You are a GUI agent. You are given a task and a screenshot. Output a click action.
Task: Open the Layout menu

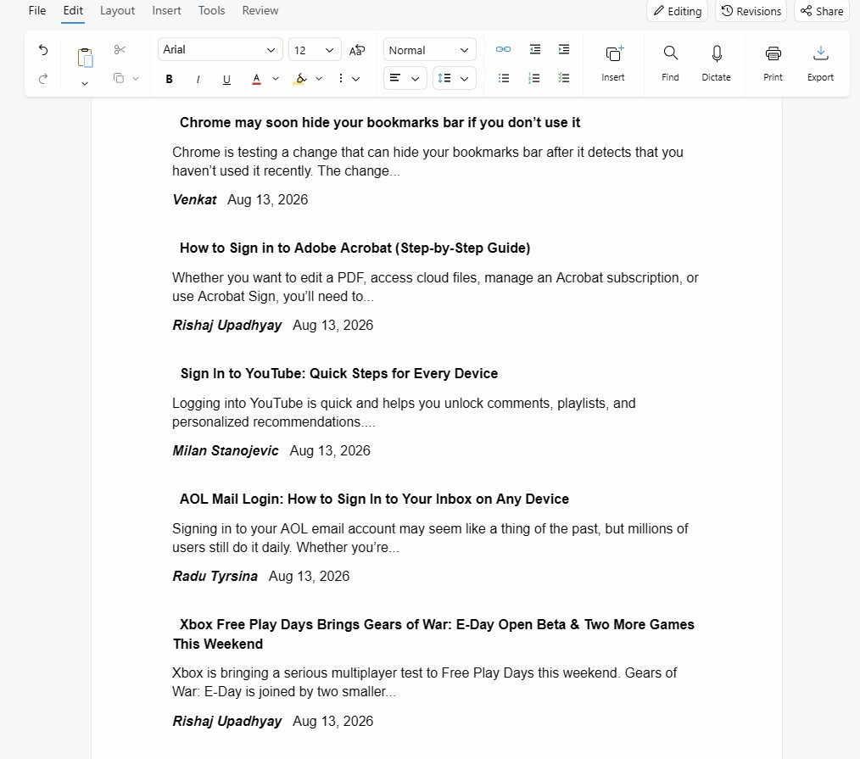[117, 10]
